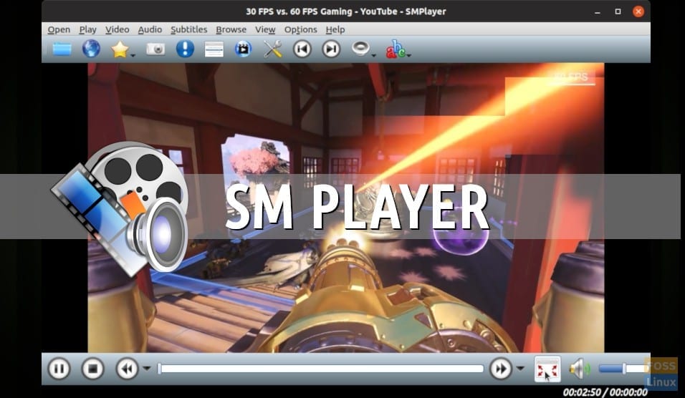The height and width of the screenshot is (398, 685).
Task: Open URL with the globe icon
Action: (91, 49)
